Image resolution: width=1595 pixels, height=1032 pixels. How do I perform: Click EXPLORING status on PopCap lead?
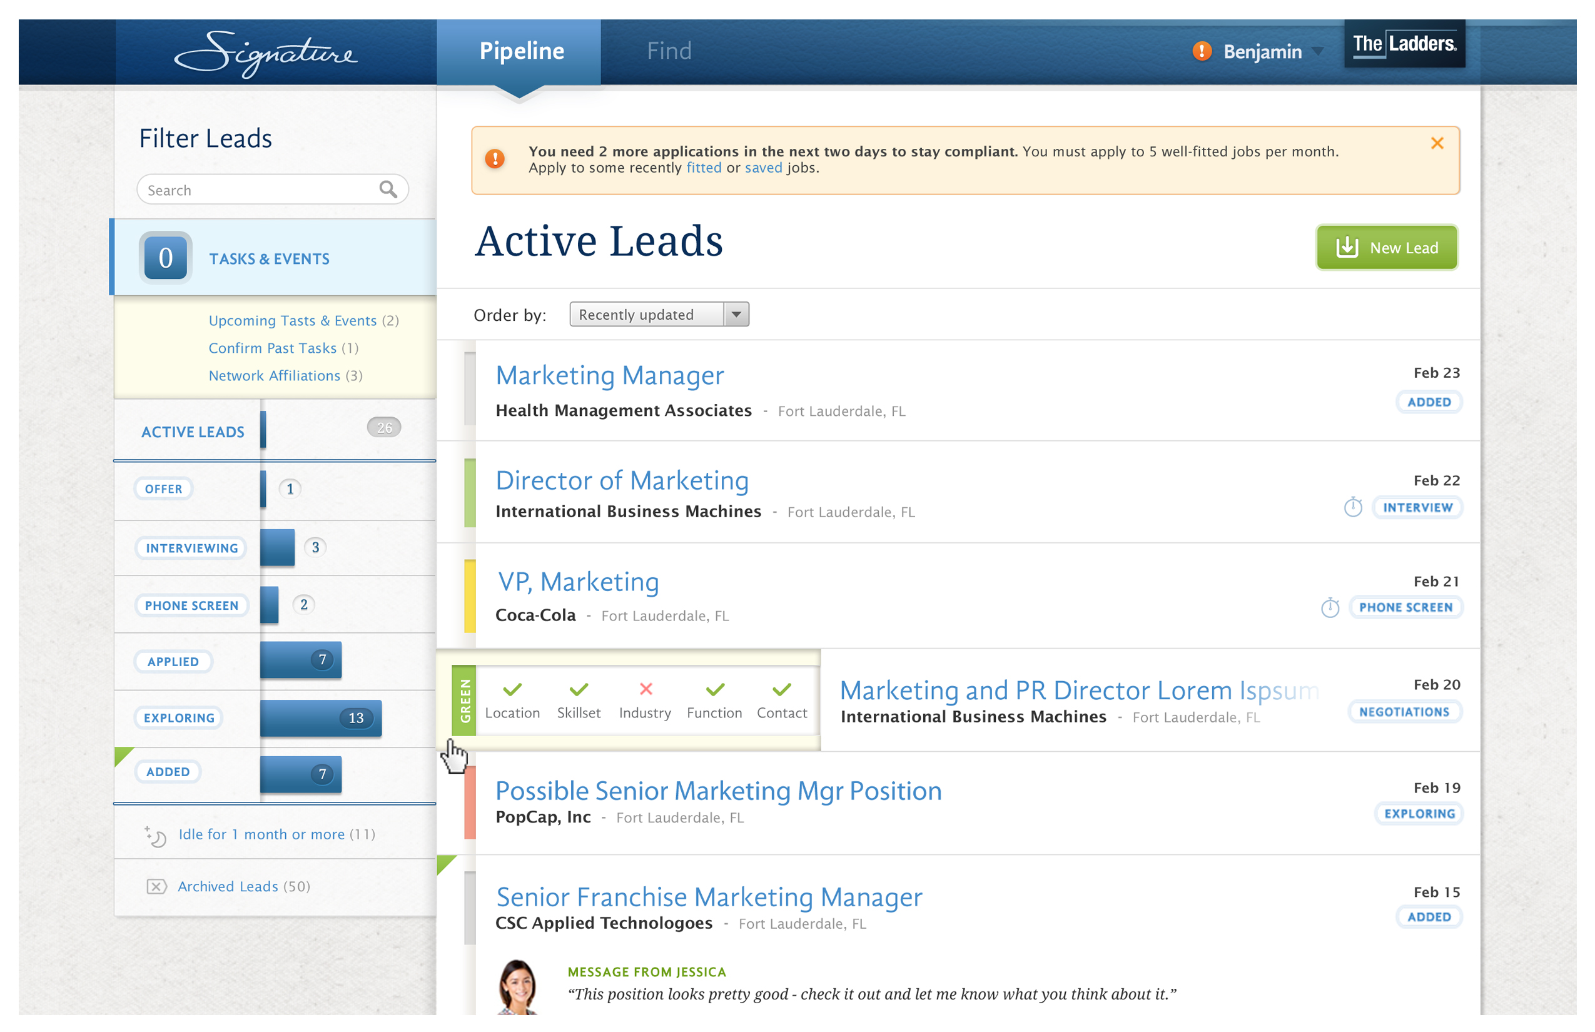tap(1419, 814)
